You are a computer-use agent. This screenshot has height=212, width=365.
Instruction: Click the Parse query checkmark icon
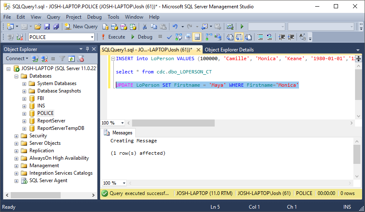169,37
